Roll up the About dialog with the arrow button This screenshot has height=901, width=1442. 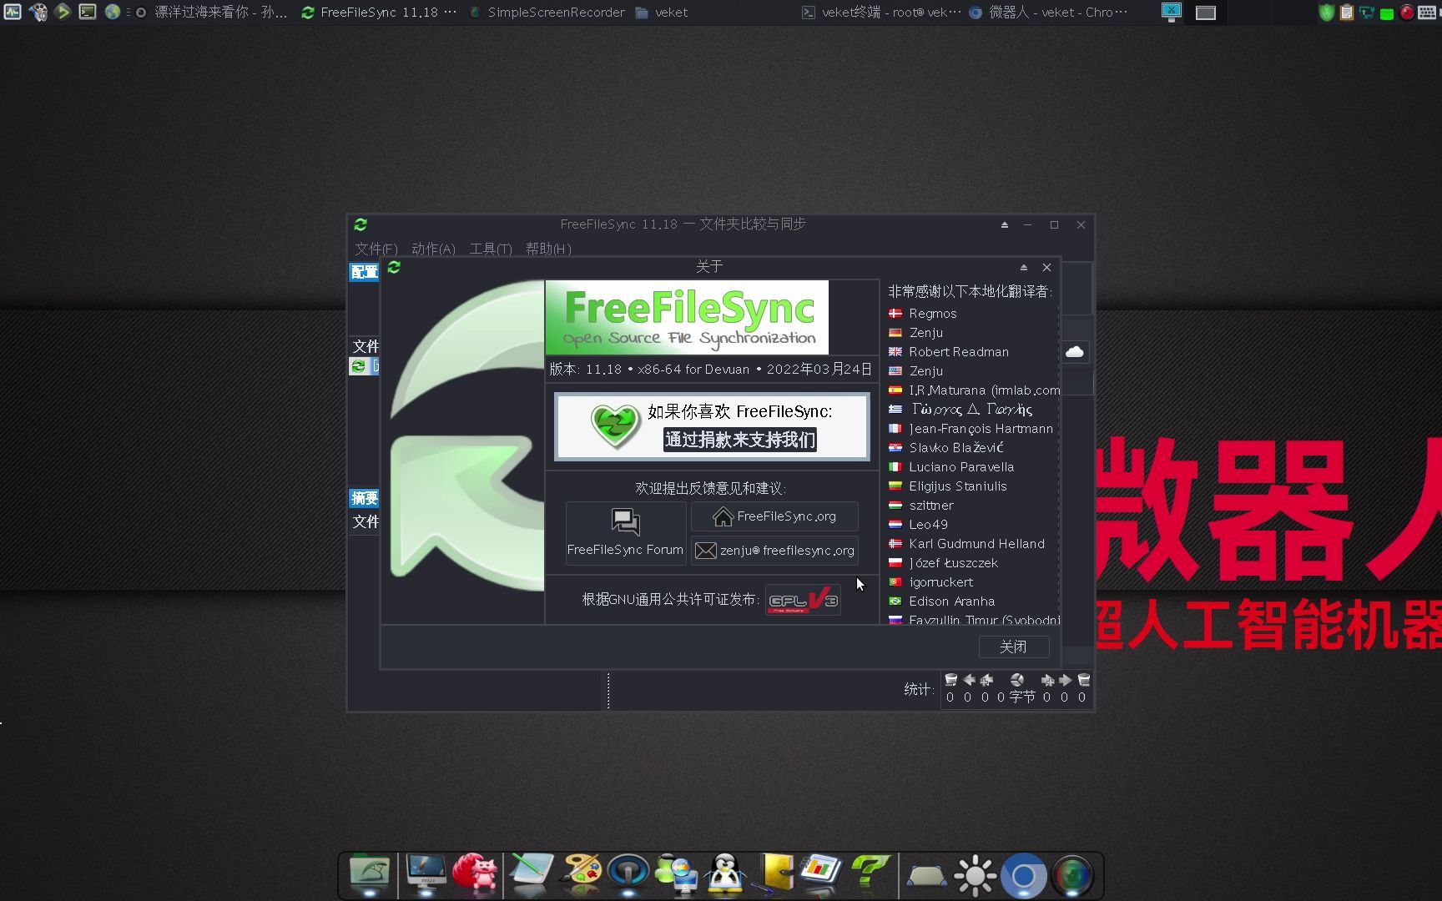coord(1023,267)
